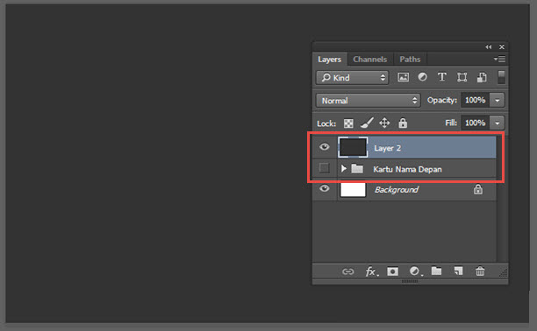Image resolution: width=537 pixels, height=331 pixels.
Task: Click the Link layers icon
Action: (x=348, y=271)
